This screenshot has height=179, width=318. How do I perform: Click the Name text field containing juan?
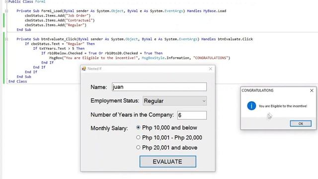click(x=159, y=87)
